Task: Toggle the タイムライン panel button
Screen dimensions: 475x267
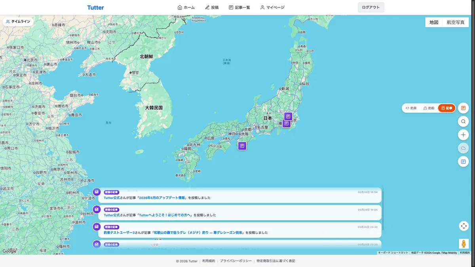Action: [x=18, y=22]
